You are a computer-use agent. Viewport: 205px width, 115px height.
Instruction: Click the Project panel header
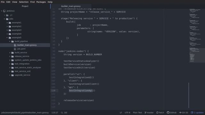click(x=25, y=6)
